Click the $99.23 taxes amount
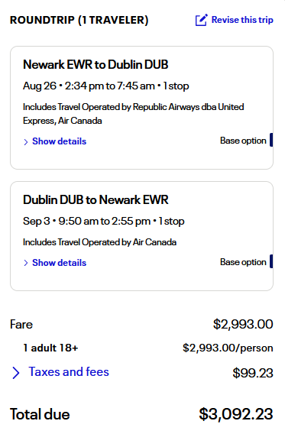 [253, 373]
